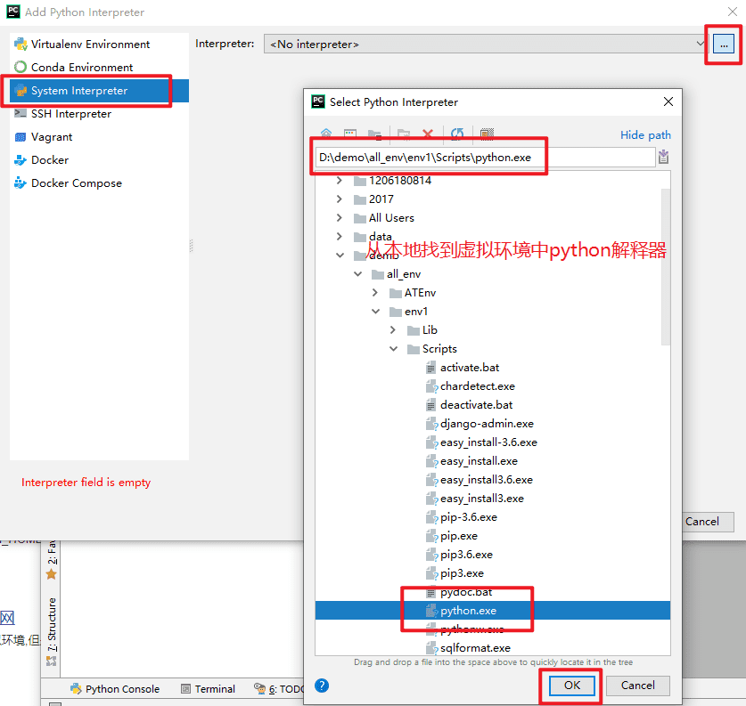The image size is (746, 706).
Task: Select Virtualenv Environment option
Action: (99, 45)
